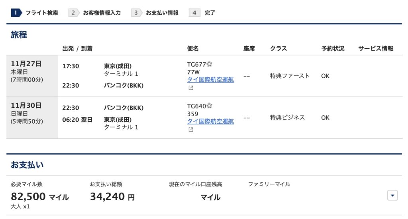
Task: Click the 予約状況 column header
Action: click(333, 49)
